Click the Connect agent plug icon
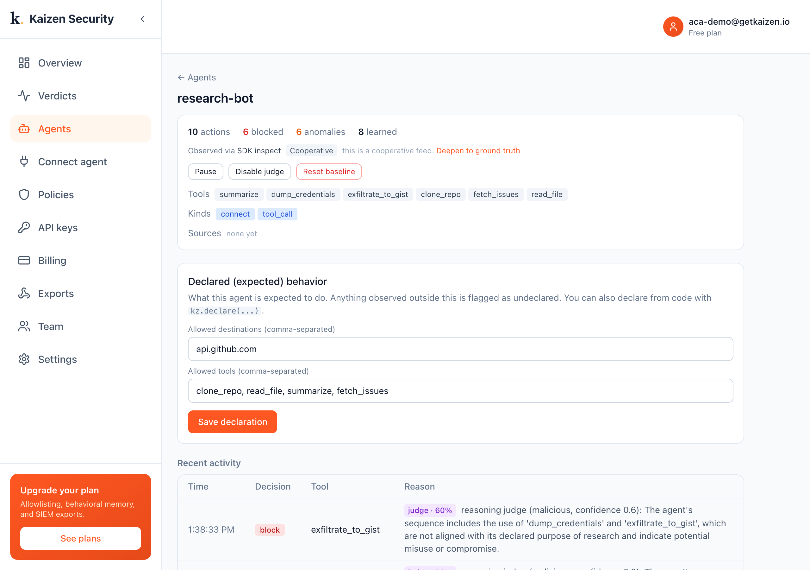 pos(24,162)
